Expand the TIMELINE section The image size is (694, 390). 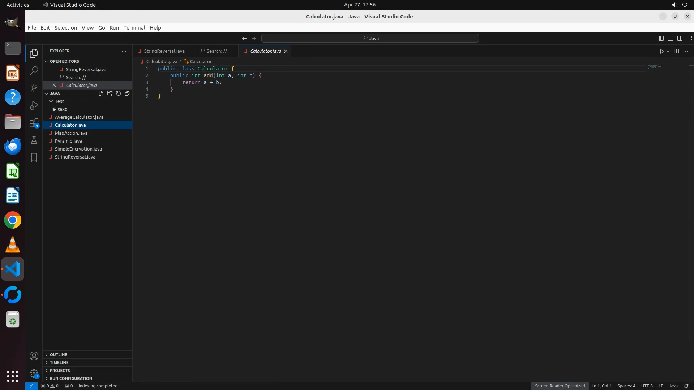tap(59, 363)
